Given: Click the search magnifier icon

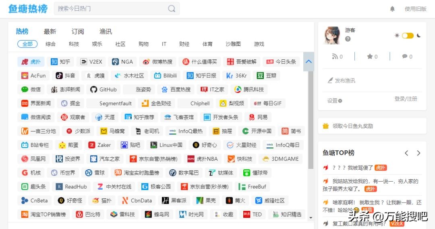Looking at the screenshot, I should [x=172, y=8].
